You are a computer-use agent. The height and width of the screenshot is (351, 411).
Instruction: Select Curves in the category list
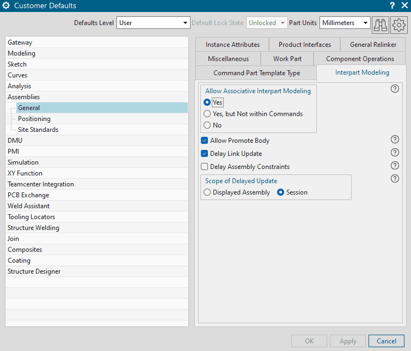click(97, 75)
